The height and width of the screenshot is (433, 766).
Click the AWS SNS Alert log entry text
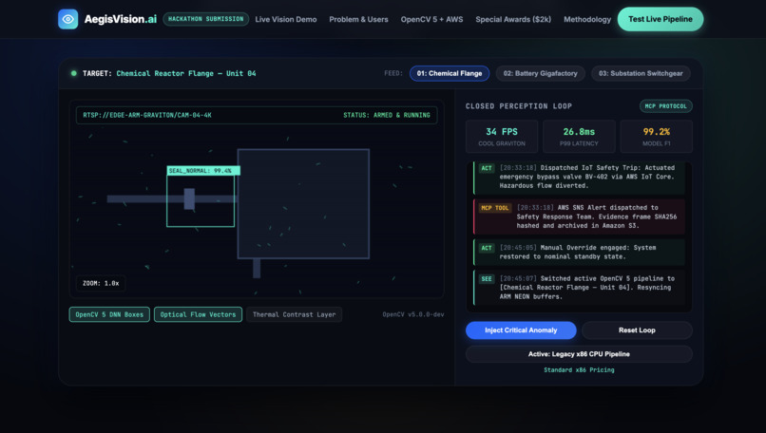point(597,216)
